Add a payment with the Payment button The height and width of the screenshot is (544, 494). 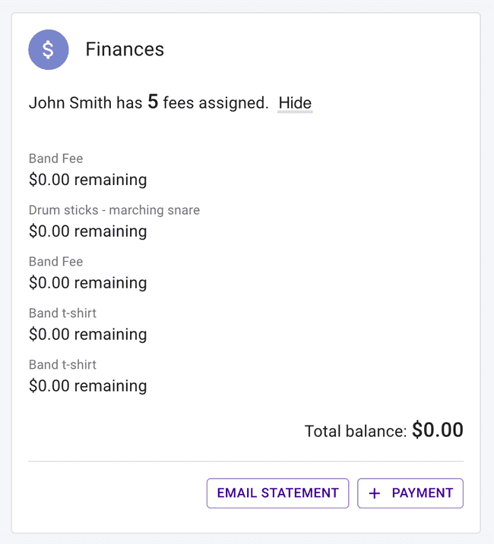[x=410, y=493]
